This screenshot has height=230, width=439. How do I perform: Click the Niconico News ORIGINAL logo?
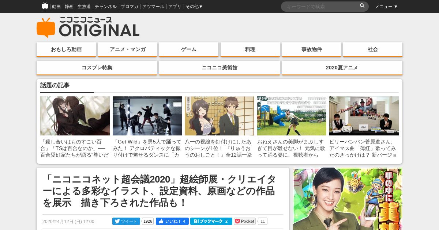pyautogui.click(x=88, y=27)
